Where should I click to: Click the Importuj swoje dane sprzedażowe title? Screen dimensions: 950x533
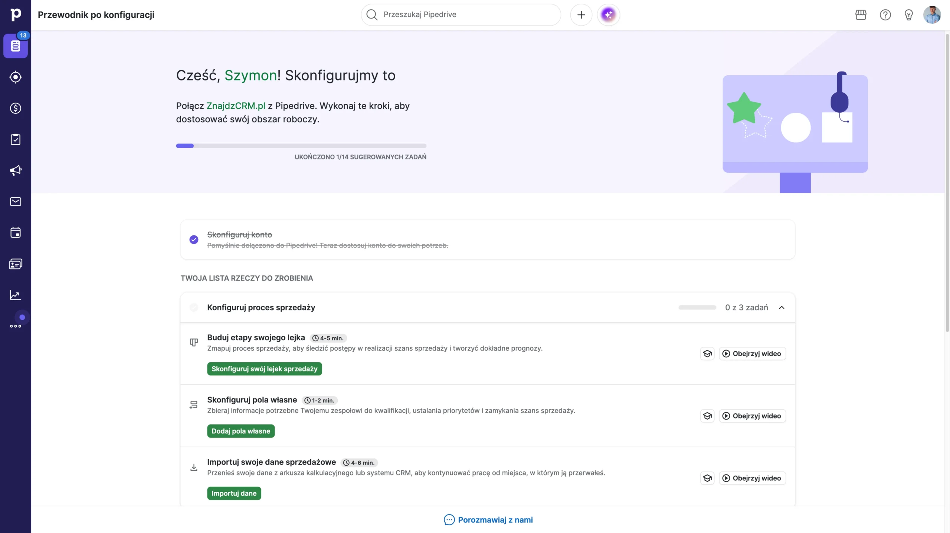272,462
